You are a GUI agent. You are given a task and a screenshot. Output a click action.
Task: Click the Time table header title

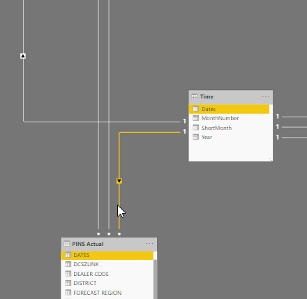[x=207, y=96]
